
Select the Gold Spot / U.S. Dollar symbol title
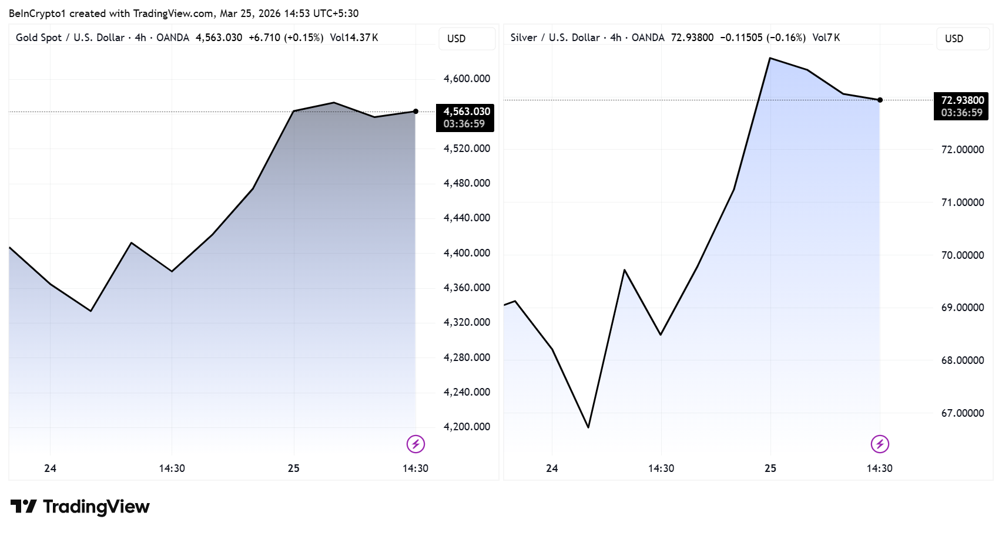tap(70, 38)
